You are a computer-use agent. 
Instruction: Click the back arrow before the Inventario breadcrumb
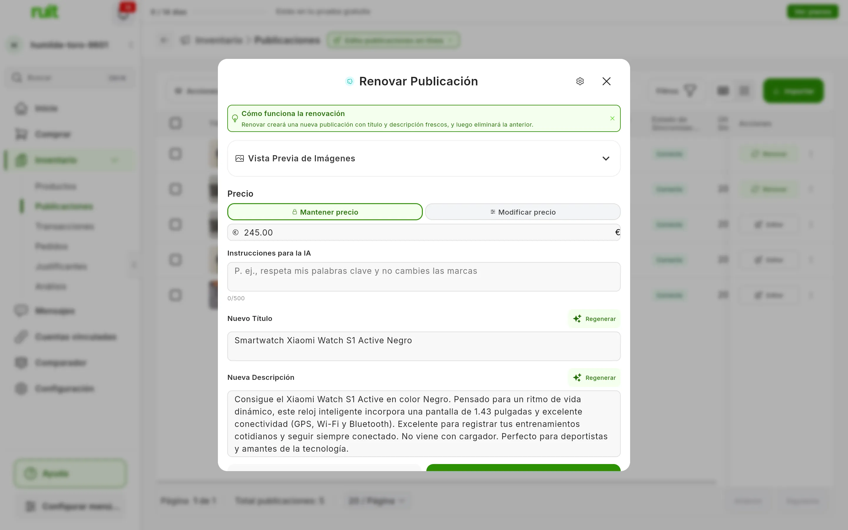coord(164,40)
